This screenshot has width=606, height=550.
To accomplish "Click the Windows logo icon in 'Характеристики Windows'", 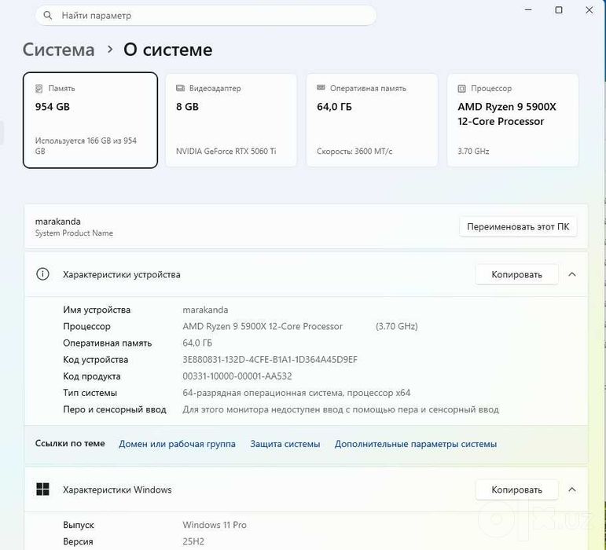I will click(x=42, y=489).
